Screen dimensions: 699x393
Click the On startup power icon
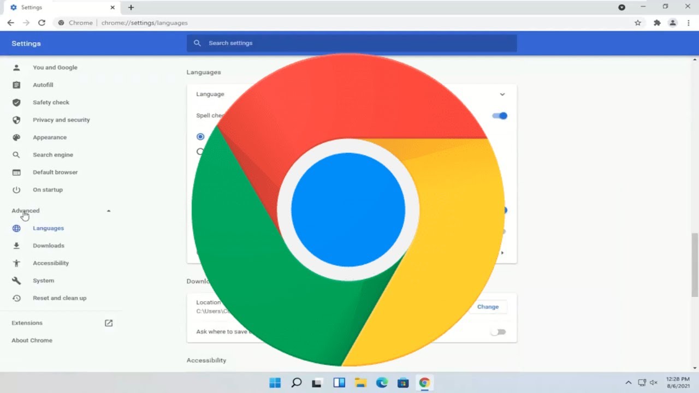tap(16, 190)
